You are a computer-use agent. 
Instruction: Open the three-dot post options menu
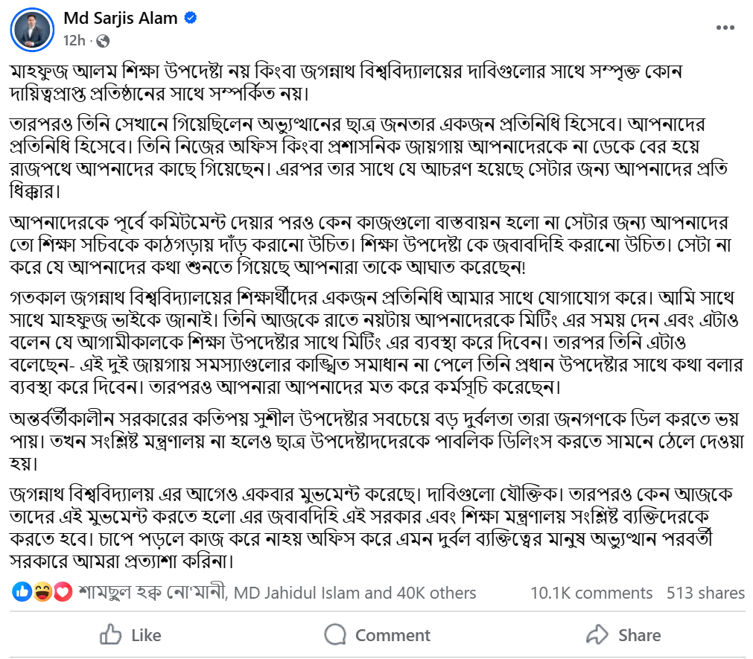click(x=725, y=28)
